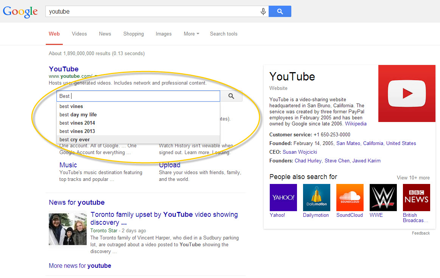Screen dimensions: 440x278
Task: Click the SoundCloud orange logo tile
Action: pos(350,197)
